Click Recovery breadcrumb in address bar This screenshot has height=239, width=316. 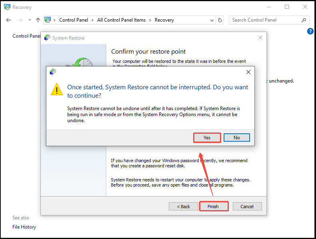[164, 20]
